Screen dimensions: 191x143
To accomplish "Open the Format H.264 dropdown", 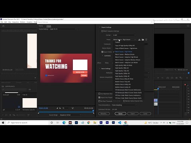I will [x=125, y=35].
